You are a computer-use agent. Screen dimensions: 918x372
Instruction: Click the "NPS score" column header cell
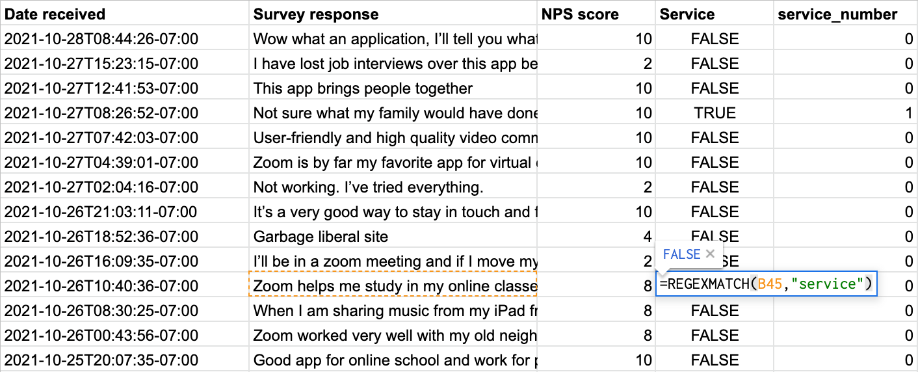596,14
